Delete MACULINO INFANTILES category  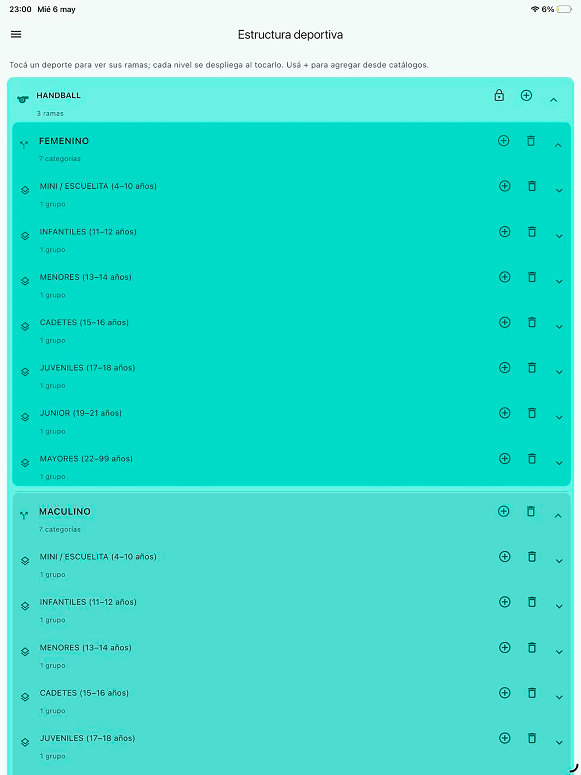532,602
